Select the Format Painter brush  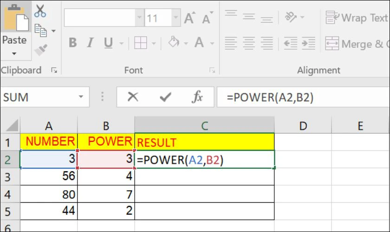pos(41,50)
